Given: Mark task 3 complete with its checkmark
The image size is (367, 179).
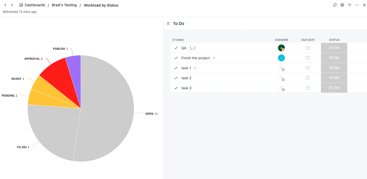Looking at the screenshot, I should coord(176,88).
